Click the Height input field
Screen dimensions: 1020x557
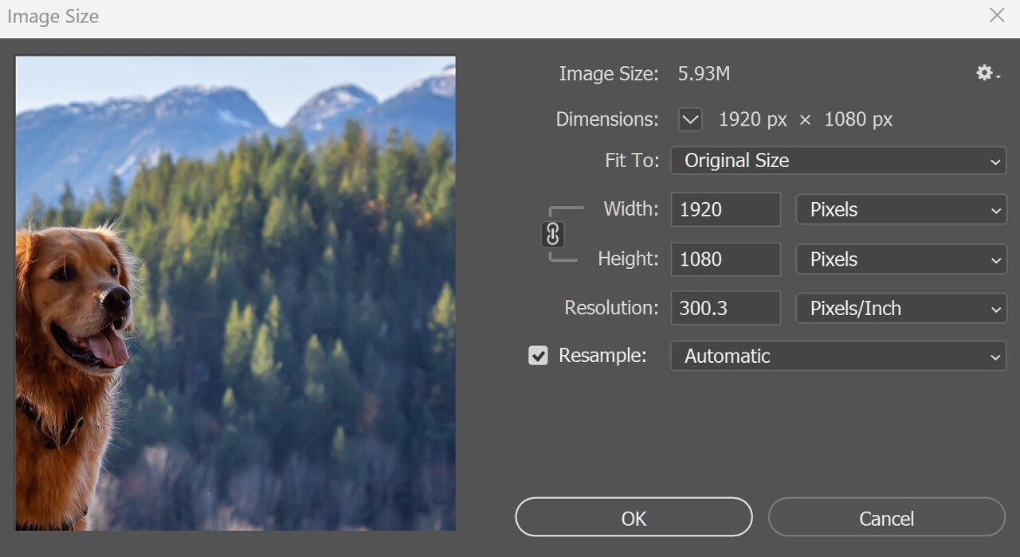[x=725, y=259]
